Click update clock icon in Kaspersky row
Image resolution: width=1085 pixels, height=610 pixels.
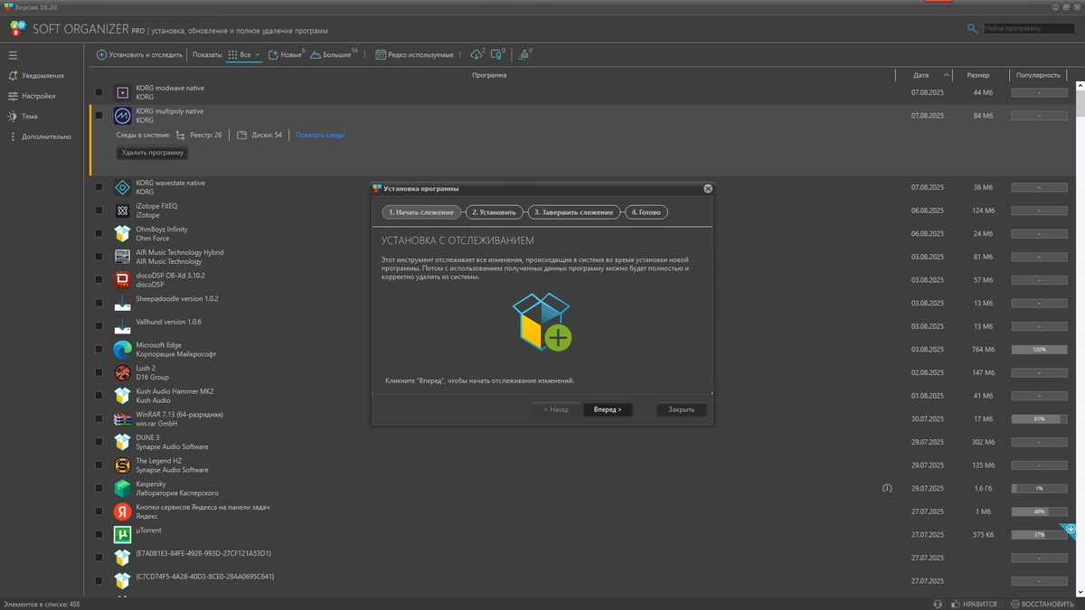[x=887, y=488]
